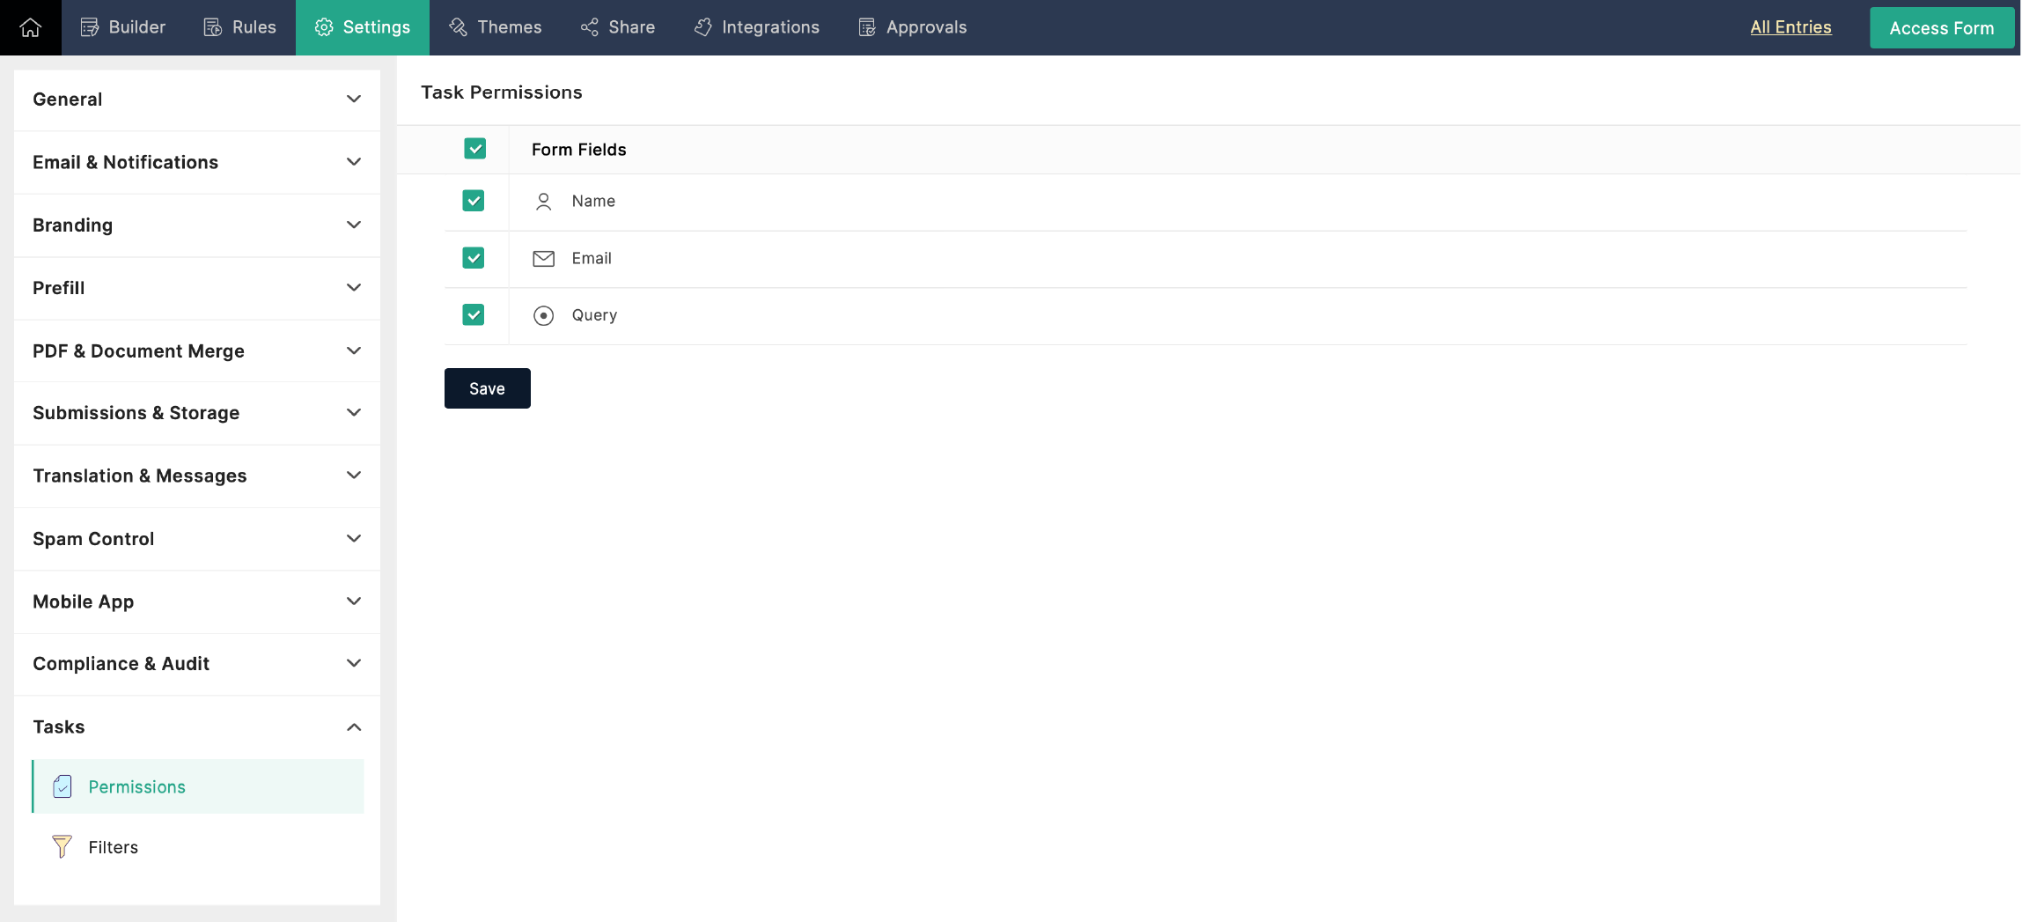
Task: Click the Email & Notifications label
Action: tap(126, 162)
